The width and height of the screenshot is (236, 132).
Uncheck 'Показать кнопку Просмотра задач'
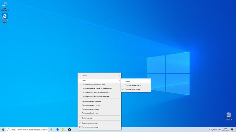click(x=94, y=84)
